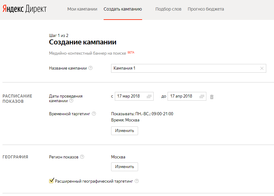Show help for Временной таргетинг
This screenshot has height=196, width=274.
pos(94,114)
